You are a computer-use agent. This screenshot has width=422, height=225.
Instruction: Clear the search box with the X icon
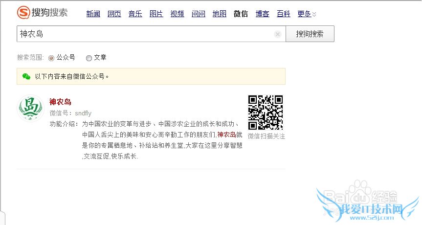[x=278, y=34]
